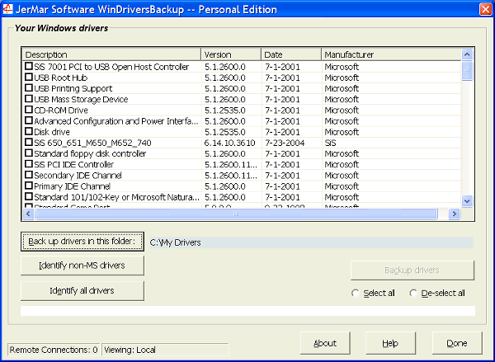Click the Done button
495x362 pixels.
pyautogui.click(x=457, y=343)
